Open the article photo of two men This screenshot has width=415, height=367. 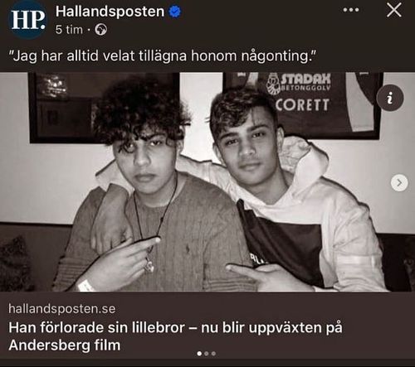(207, 181)
